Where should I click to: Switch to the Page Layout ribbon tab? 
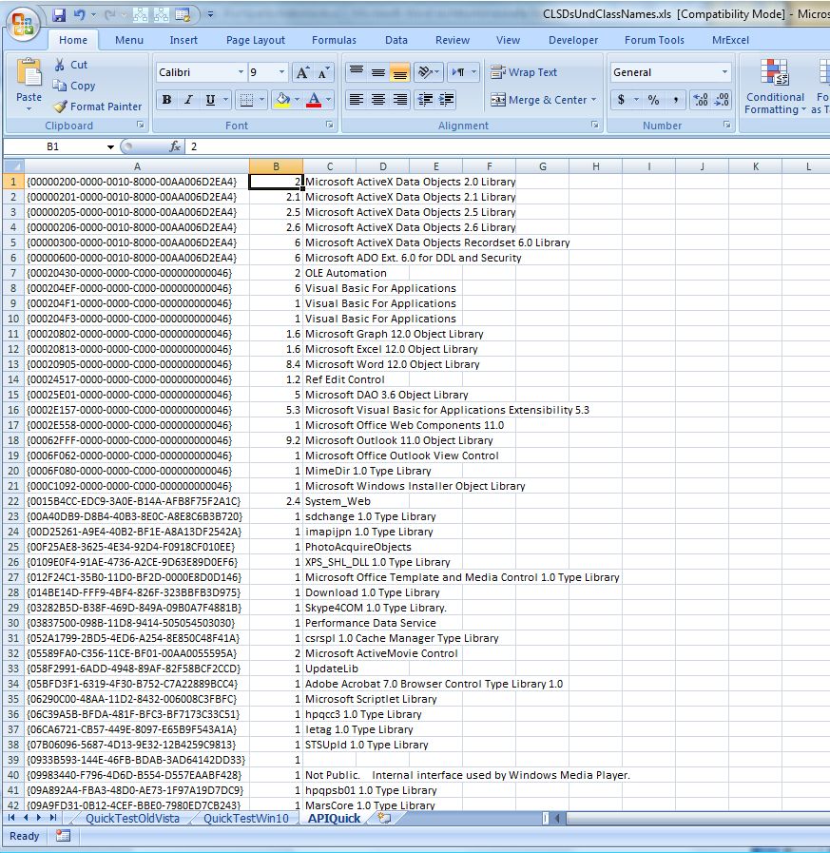point(256,40)
